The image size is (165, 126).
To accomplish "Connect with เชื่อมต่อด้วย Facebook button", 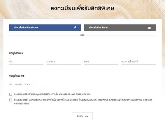I will pos(45,28).
